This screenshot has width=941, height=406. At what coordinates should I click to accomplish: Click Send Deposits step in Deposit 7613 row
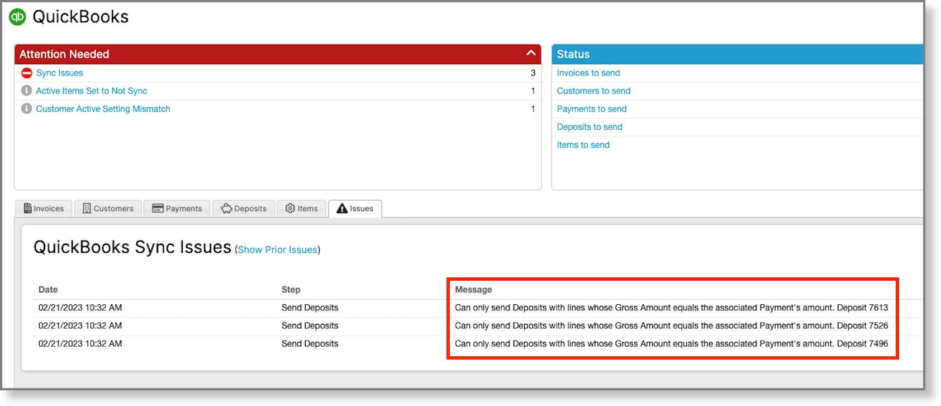pyautogui.click(x=310, y=308)
